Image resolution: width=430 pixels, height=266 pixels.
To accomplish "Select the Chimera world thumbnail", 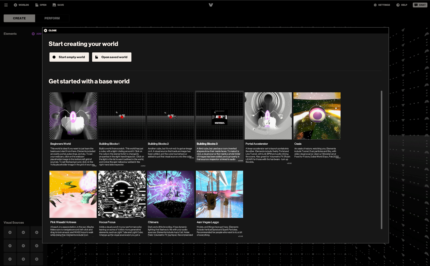I will tap(171, 194).
